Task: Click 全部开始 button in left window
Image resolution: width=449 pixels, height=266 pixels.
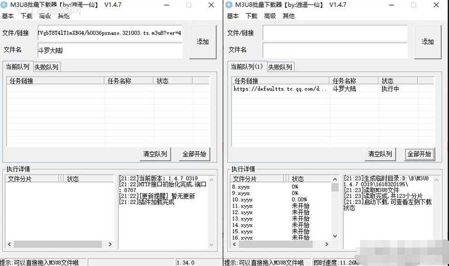Action: 194,154
